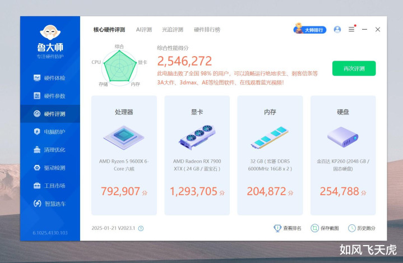Open 驱动检测 in the sidebar

click(x=50, y=168)
